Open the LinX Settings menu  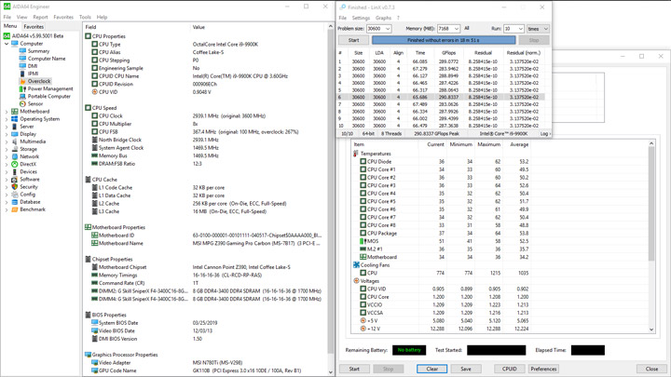click(361, 18)
